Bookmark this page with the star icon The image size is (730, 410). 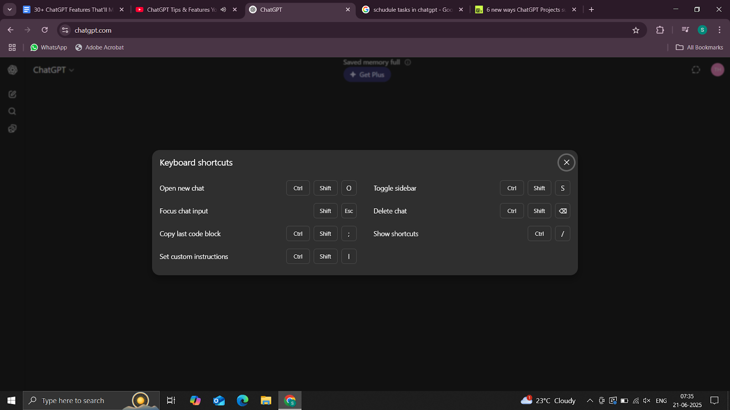[x=636, y=30]
